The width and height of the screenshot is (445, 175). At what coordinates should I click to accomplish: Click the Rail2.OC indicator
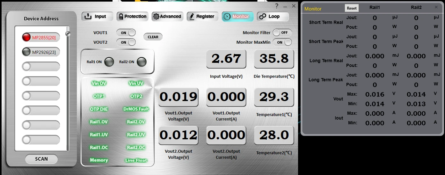click(x=136, y=147)
